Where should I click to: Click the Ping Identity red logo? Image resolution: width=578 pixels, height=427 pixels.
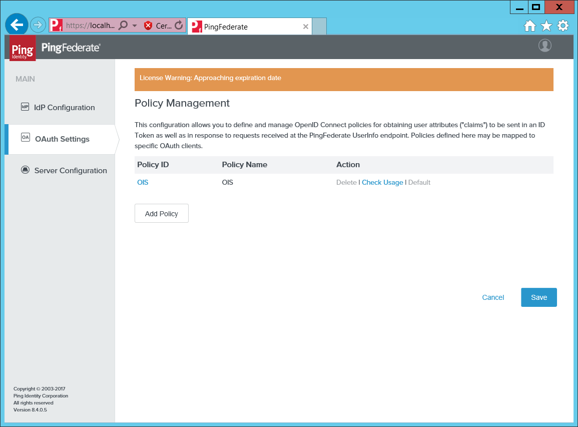click(x=23, y=48)
